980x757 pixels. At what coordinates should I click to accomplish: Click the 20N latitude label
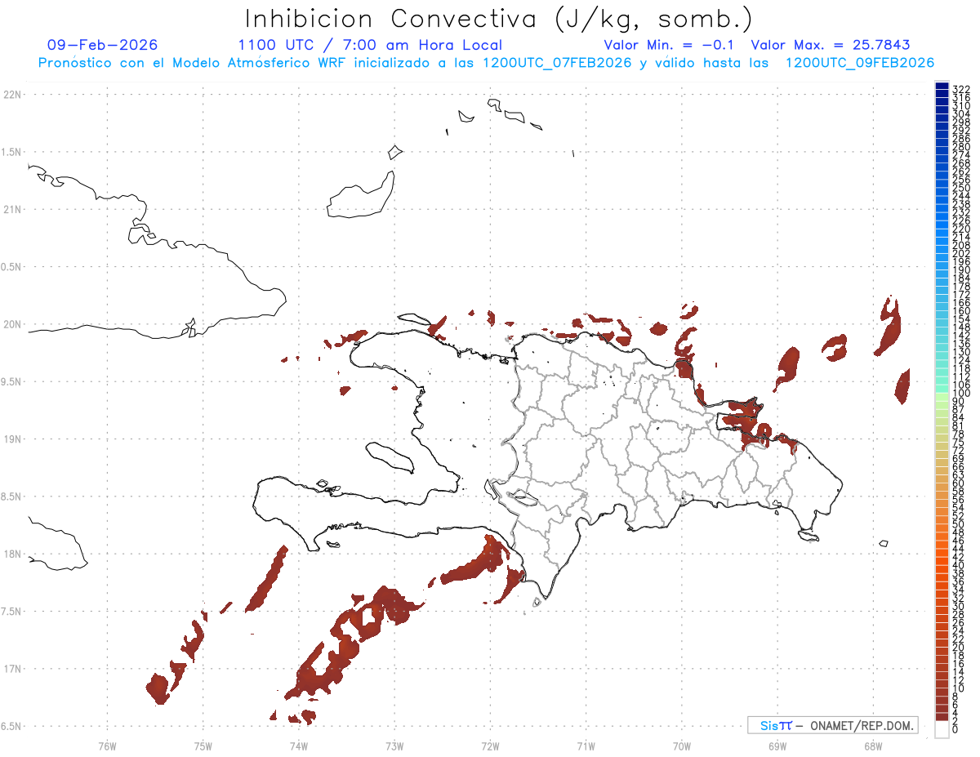(x=12, y=324)
